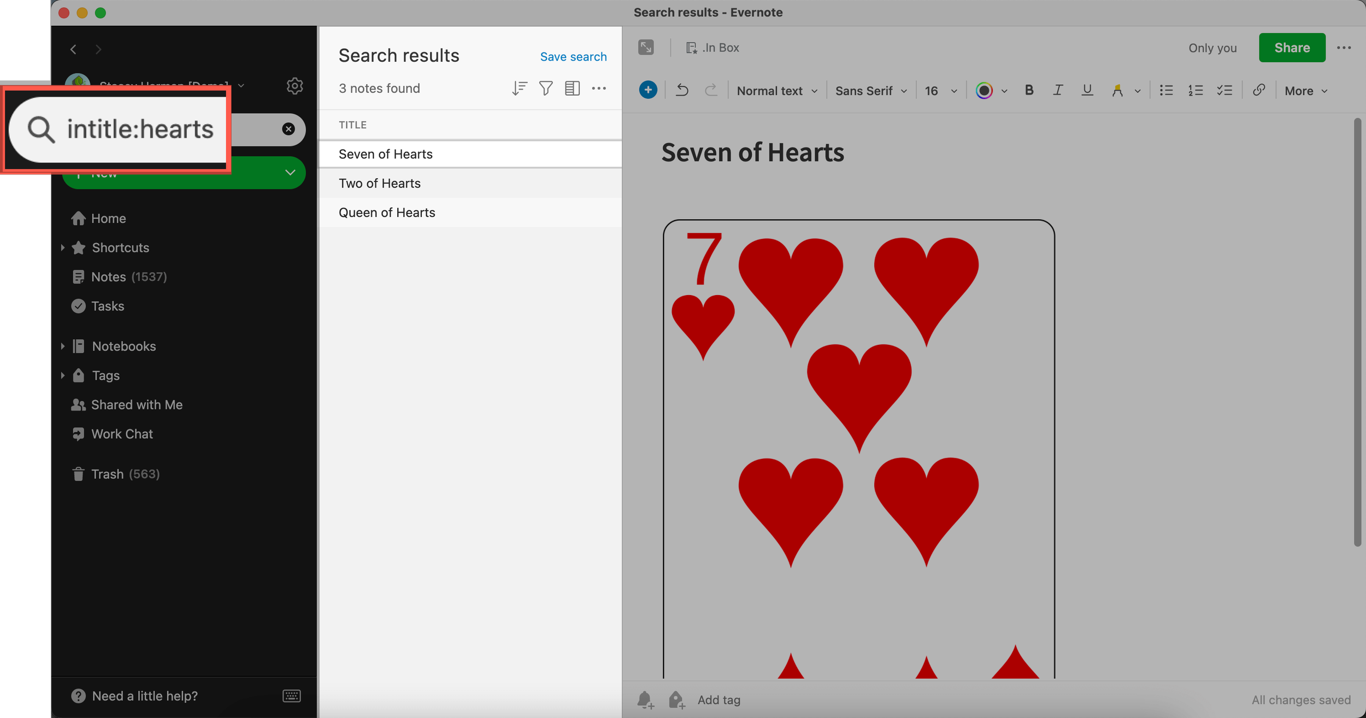Toggle italic formatting
The image size is (1366, 718).
[x=1058, y=90]
